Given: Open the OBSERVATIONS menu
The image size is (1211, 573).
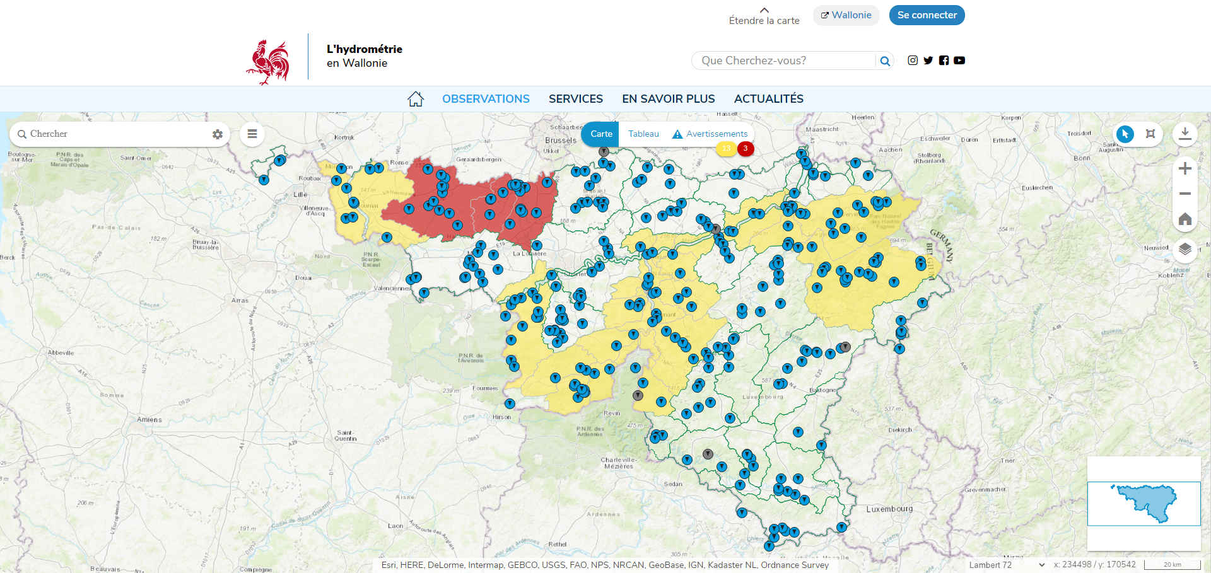Looking at the screenshot, I should pos(486,99).
